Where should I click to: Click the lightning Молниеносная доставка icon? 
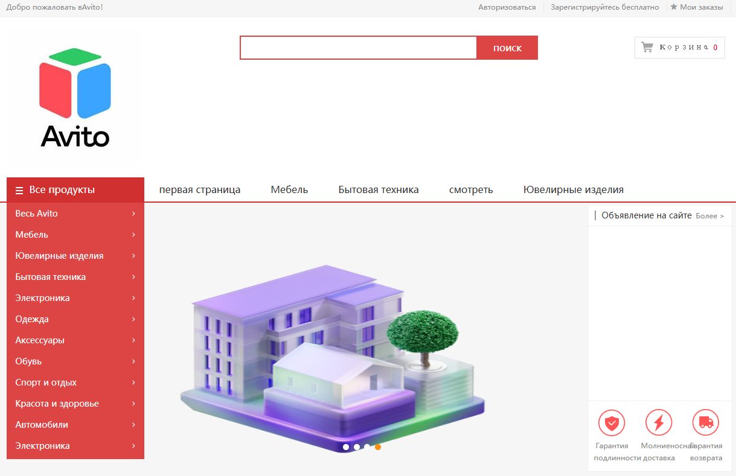(x=659, y=422)
